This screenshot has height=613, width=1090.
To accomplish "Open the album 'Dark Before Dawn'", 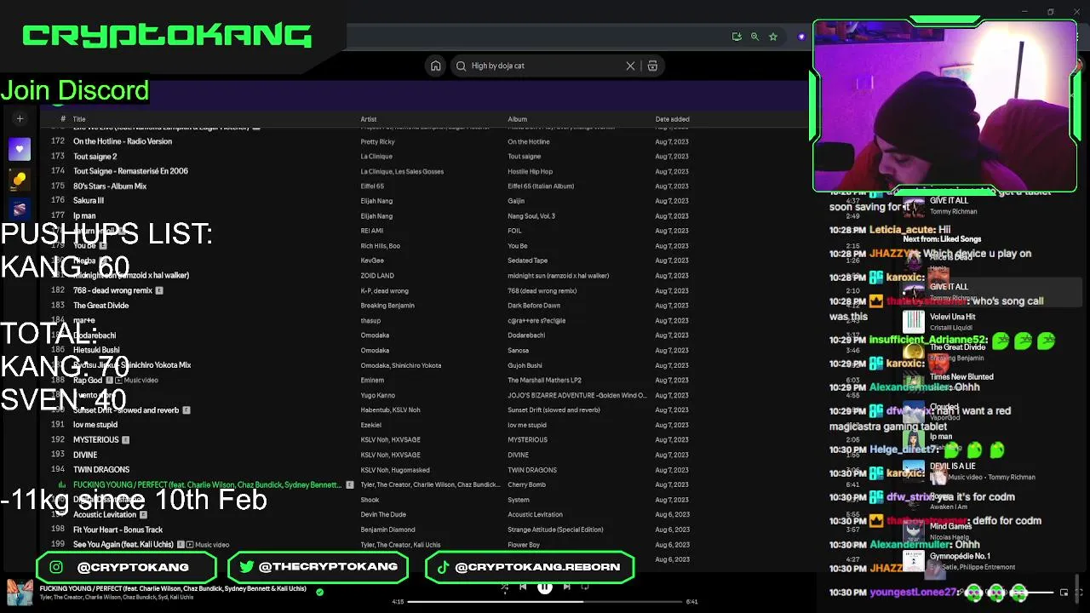I will click(534, 306).
